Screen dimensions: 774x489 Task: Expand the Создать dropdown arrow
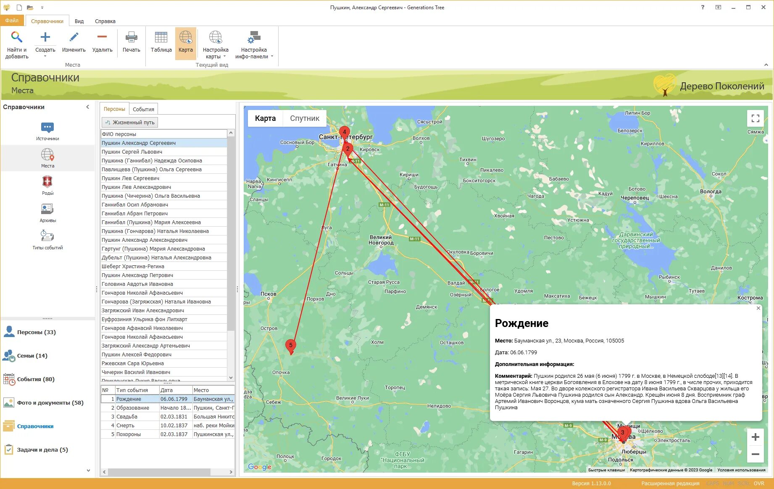45,56
